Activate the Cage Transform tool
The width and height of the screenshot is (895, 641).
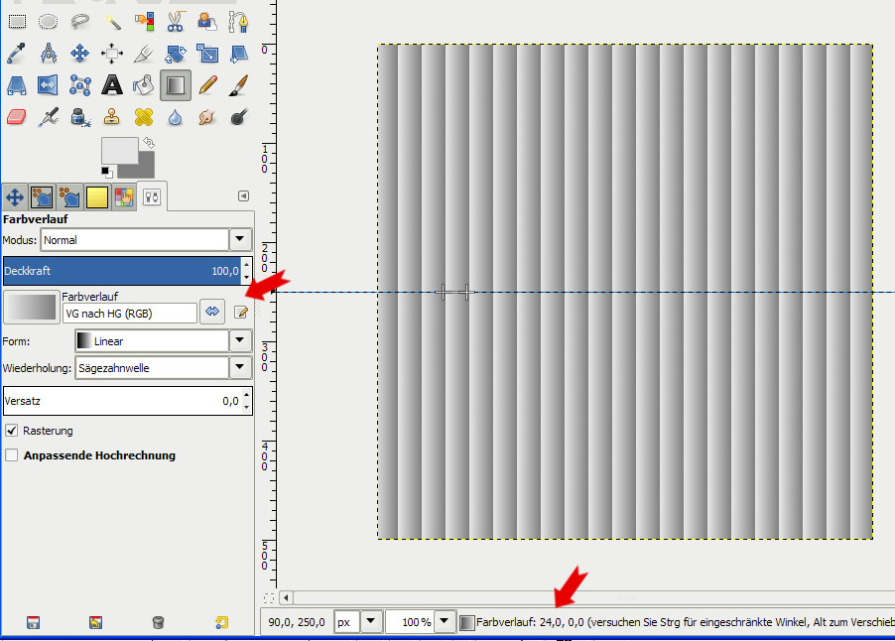point(80,85)
